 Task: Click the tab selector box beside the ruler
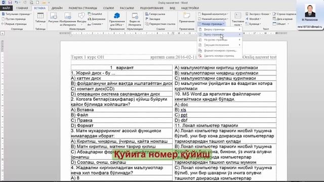click(2, 33)
